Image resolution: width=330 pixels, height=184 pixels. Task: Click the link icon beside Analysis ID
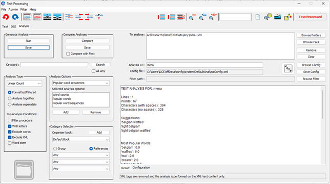[x=288, y=68]
